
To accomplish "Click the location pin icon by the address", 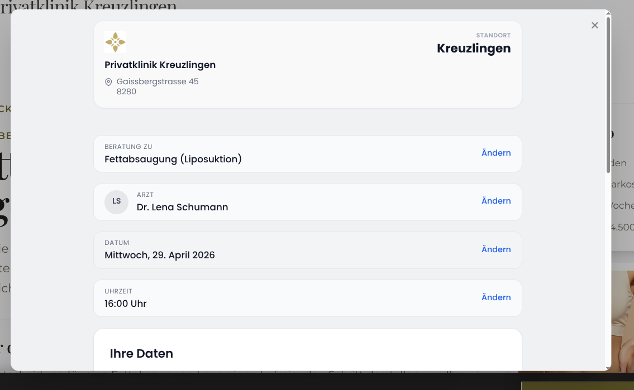I will click(x=108, y=82).
